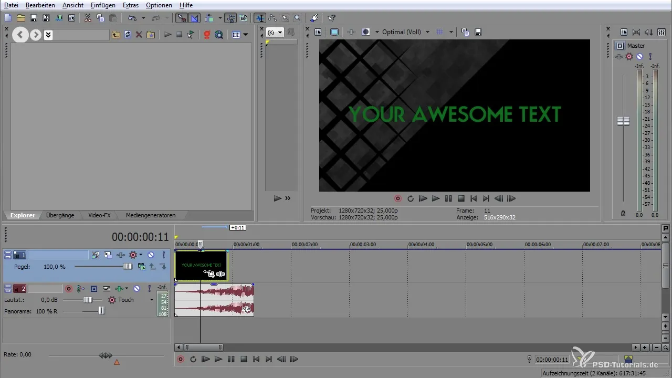Open the Datei menu

click(x=12, y=5)
